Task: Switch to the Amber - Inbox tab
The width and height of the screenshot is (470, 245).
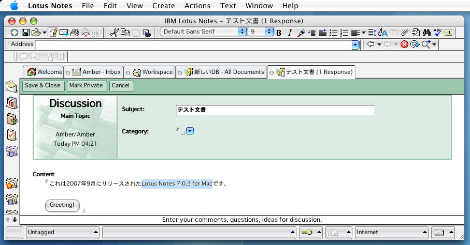Action: [93, 72]
